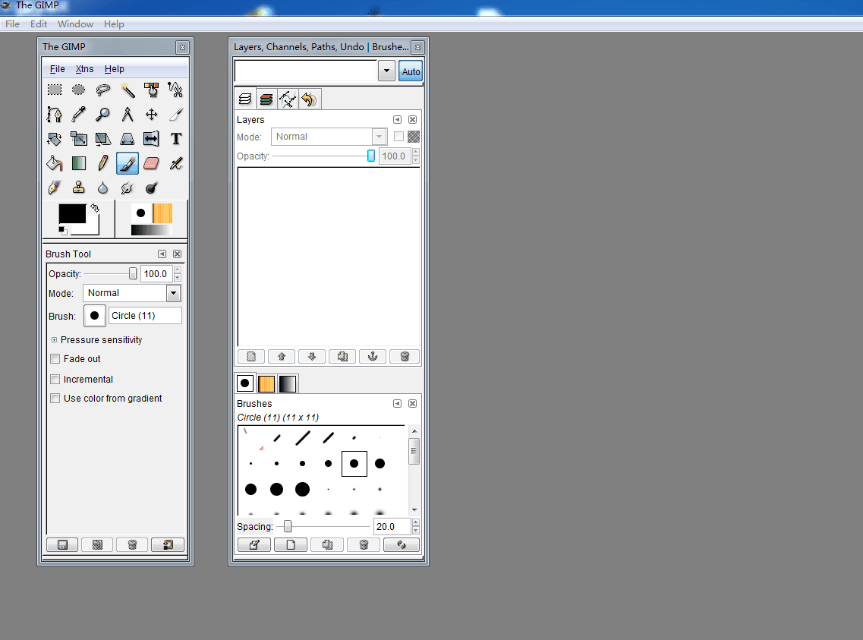Viewport: 863px width, 640px height.
Task: Select the Pencil tool
Action: click(103, 163)
